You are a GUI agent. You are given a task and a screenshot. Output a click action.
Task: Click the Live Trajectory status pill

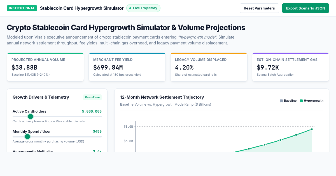click(x=143, y=8)
